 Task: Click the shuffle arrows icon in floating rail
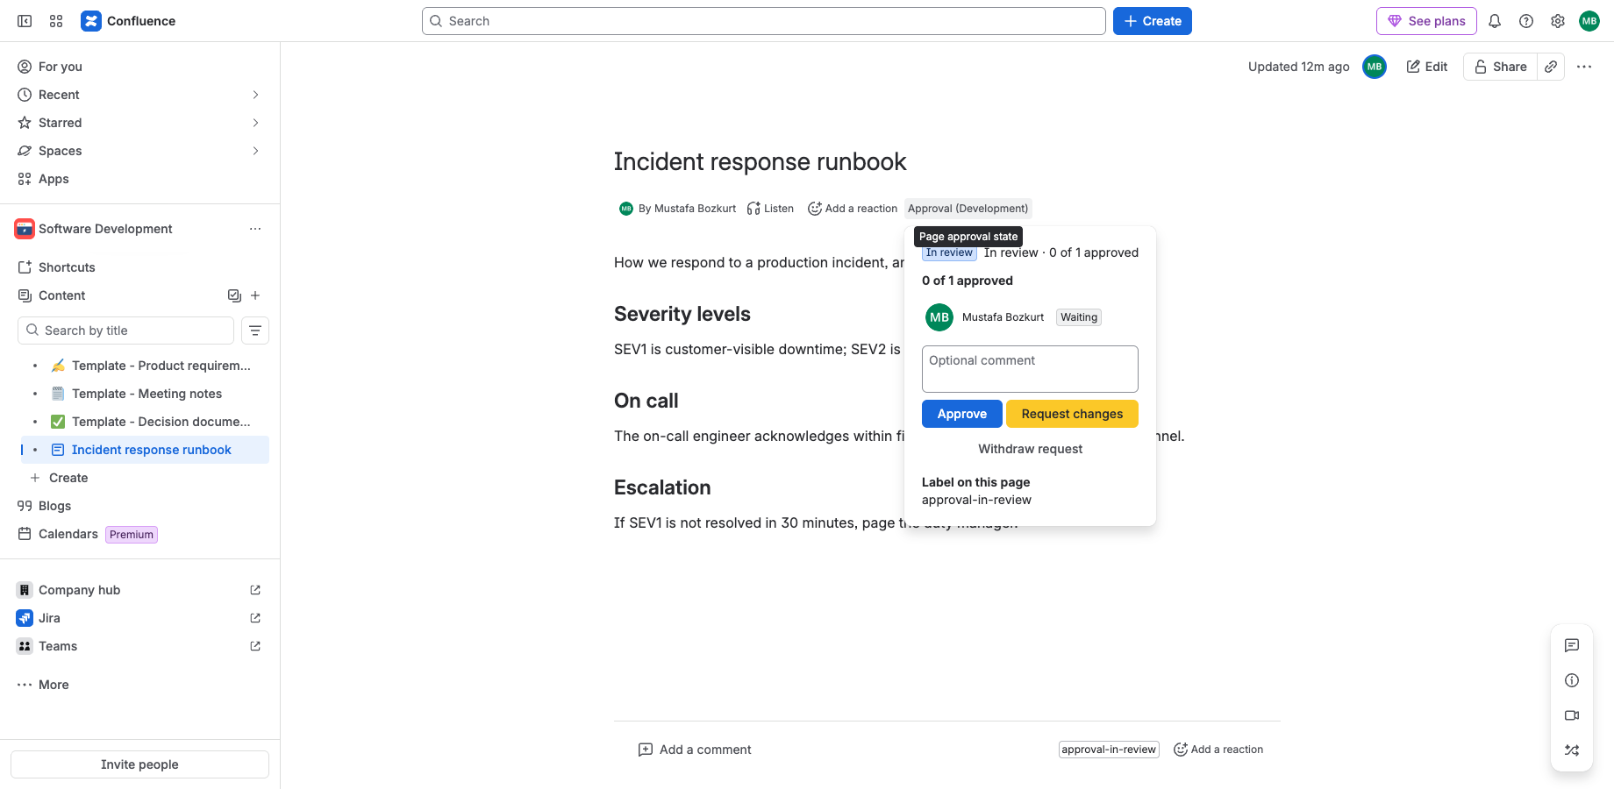(1572, 750)
